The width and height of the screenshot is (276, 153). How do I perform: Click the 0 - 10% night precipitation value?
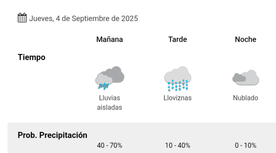coord(246,145)
